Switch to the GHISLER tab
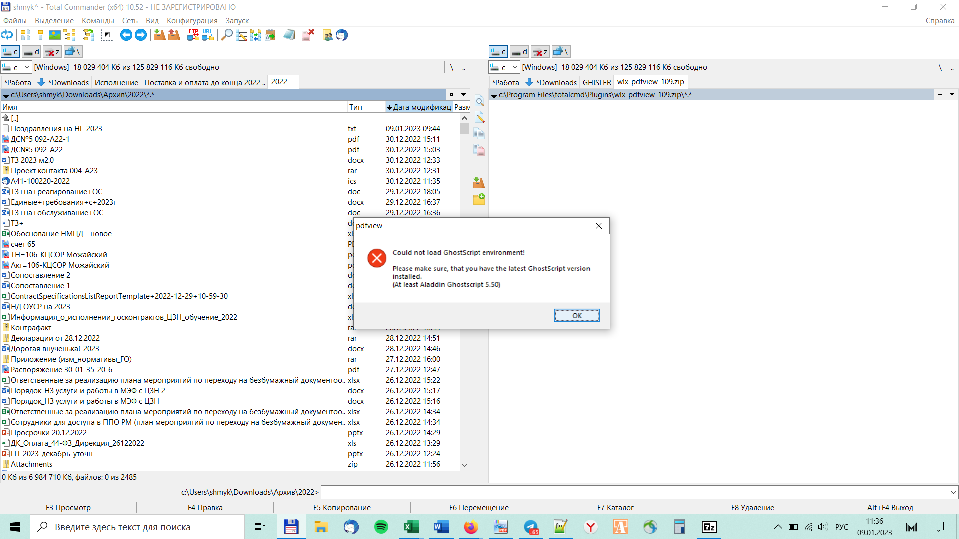Image resolution: width=959 pixels, height=539 pixels. (596, 82)
